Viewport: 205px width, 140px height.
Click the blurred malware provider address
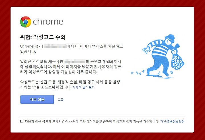[75, 61]
